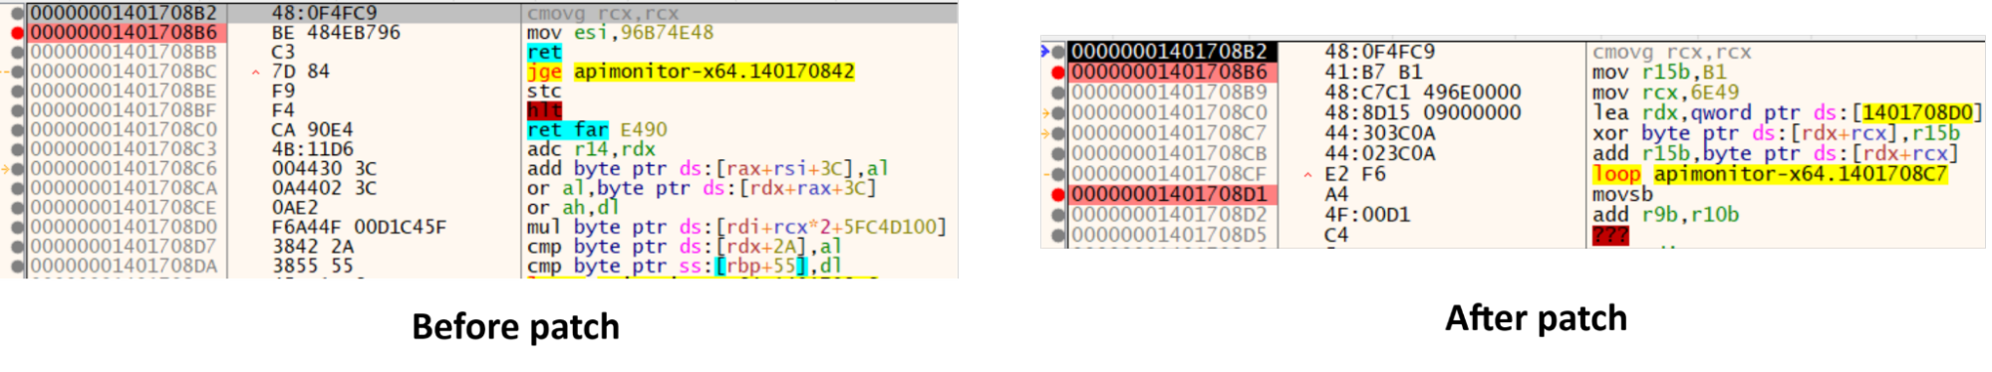This screenshot has width=1992, height=372.
Task: Select address 00000001401708BE row
Action: [124, 91]
